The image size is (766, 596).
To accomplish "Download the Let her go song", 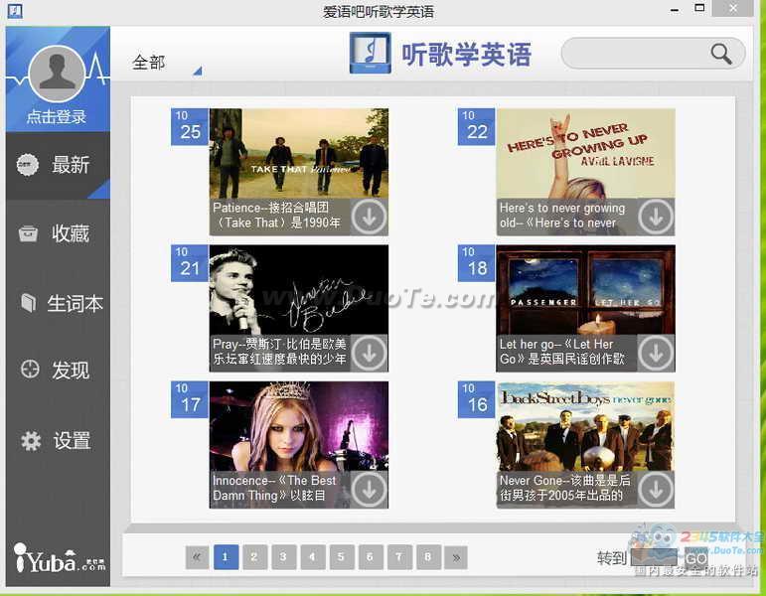I will pos(656,353).
